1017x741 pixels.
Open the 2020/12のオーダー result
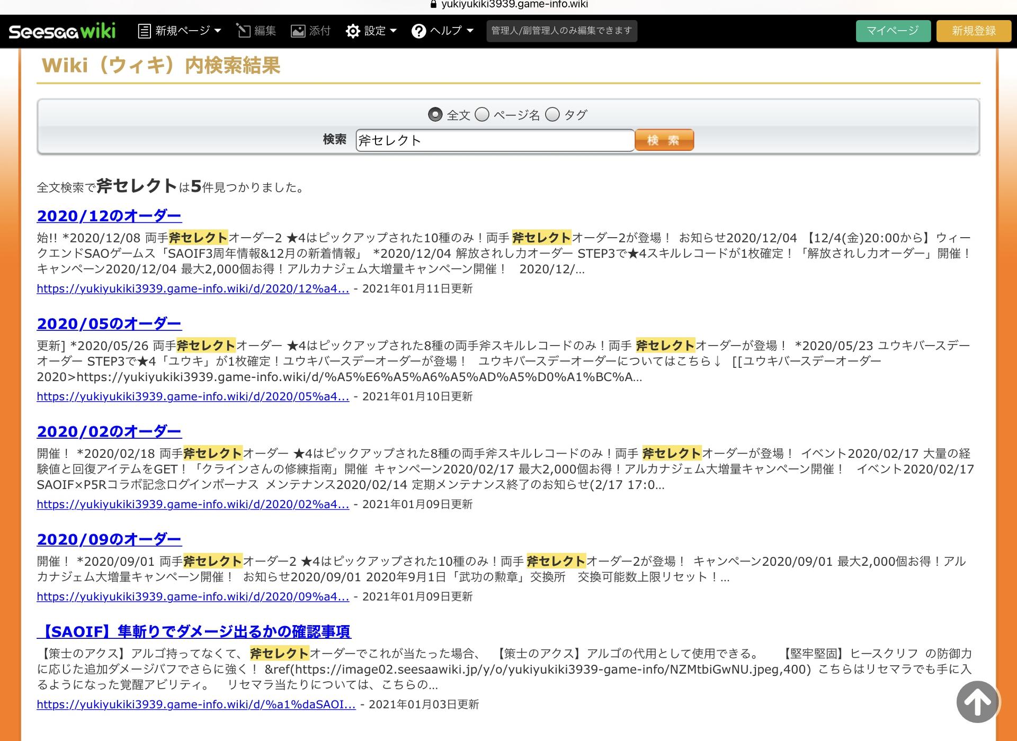click(x=109, y=216)
